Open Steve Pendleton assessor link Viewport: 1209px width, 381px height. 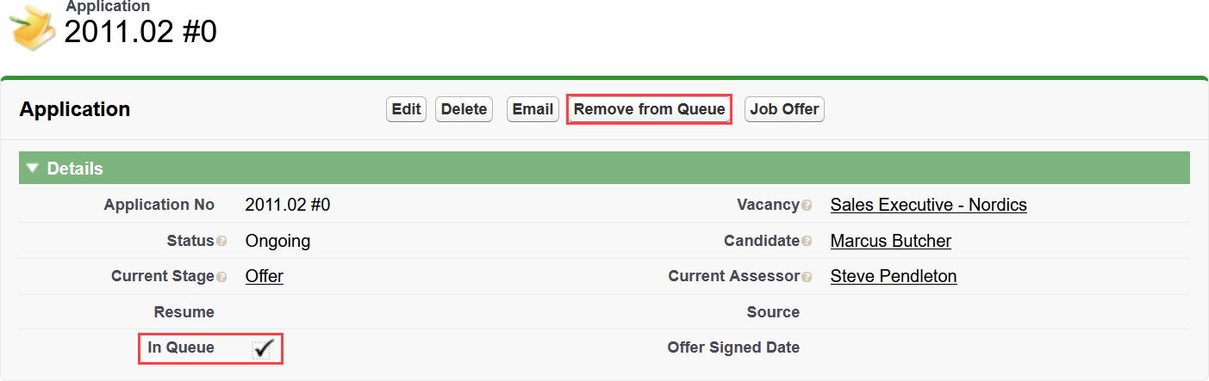(893, 276)
